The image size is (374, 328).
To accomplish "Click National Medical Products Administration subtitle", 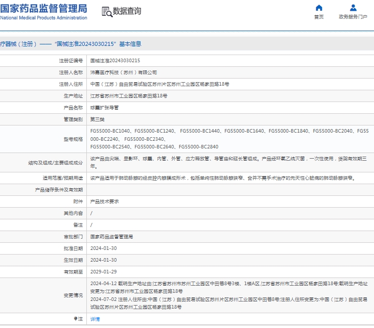I will (43, 18).
